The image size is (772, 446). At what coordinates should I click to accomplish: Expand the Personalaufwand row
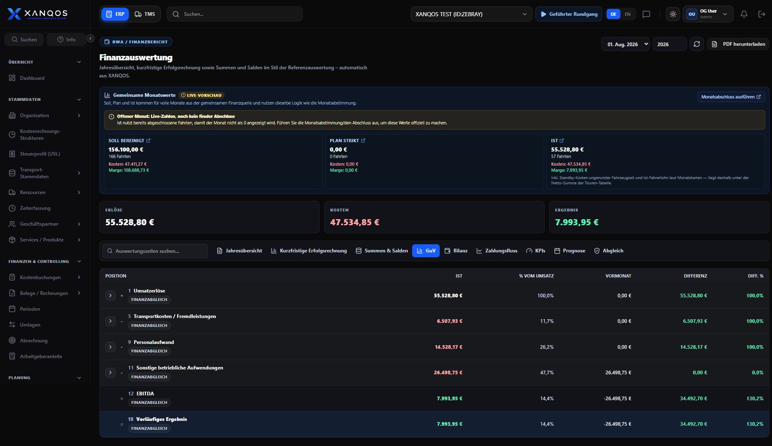[x=110, y=347]
